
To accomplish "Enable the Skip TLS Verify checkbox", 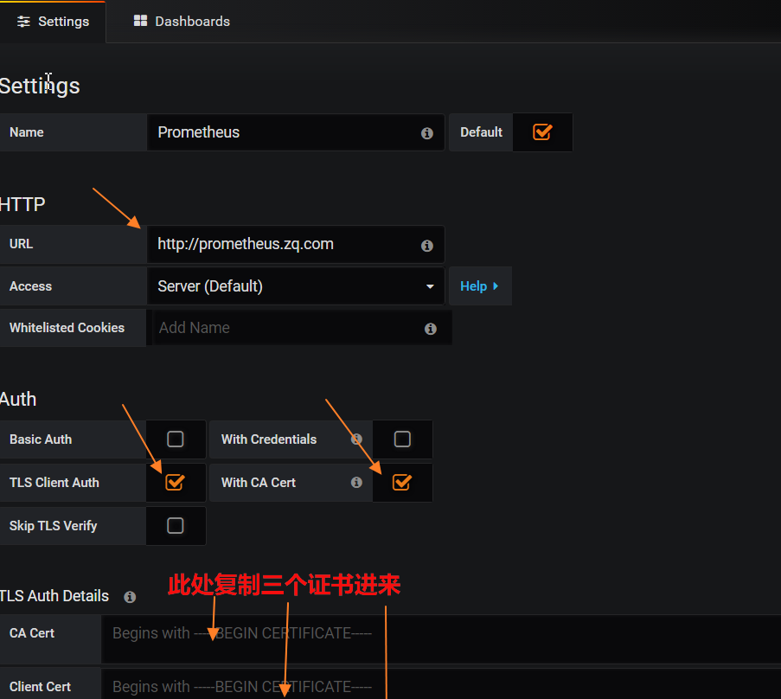I will point(176,525).
